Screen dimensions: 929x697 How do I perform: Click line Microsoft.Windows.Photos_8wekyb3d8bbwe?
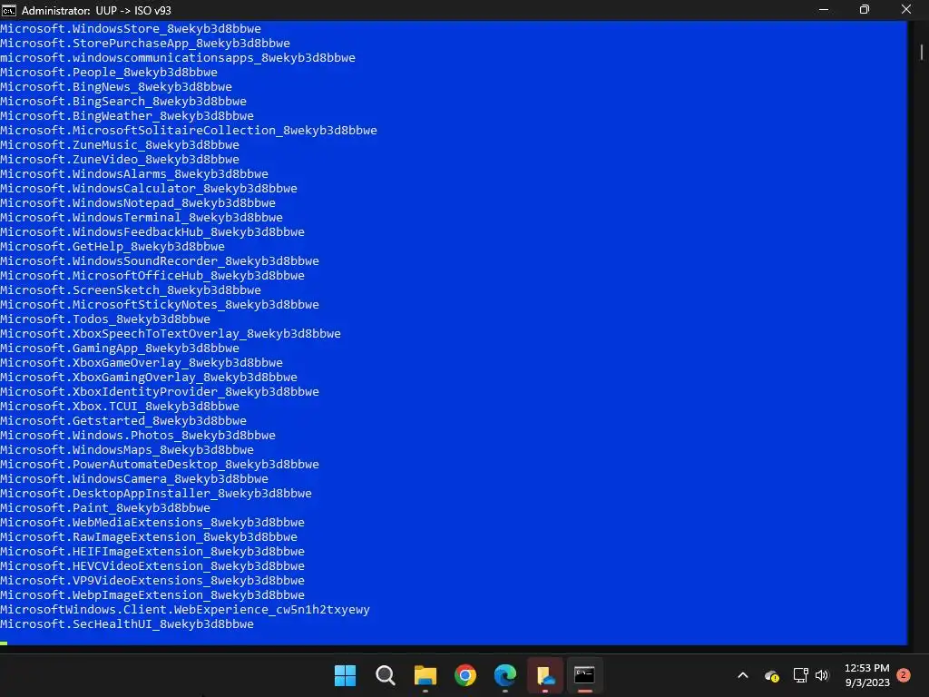click(138, 435)
